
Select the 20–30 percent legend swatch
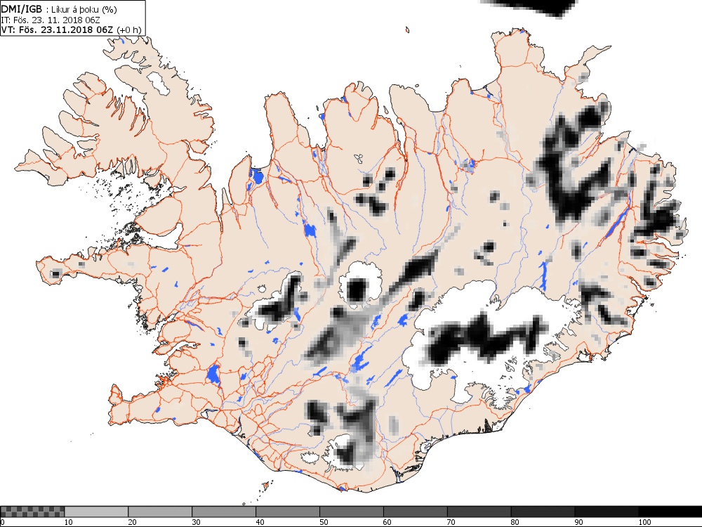160,512
